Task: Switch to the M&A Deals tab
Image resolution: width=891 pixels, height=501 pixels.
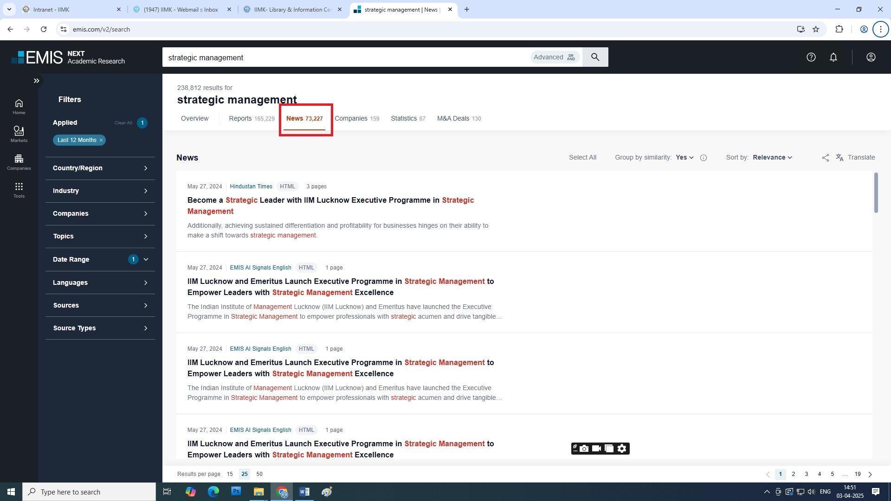Action: coord(458,118)
